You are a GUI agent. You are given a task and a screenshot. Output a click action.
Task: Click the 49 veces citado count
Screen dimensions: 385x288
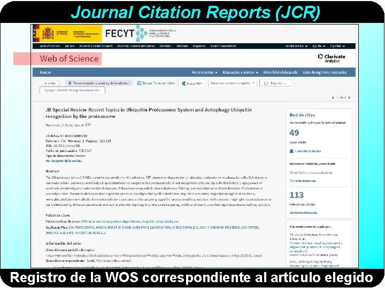click(x=294, y=133)
